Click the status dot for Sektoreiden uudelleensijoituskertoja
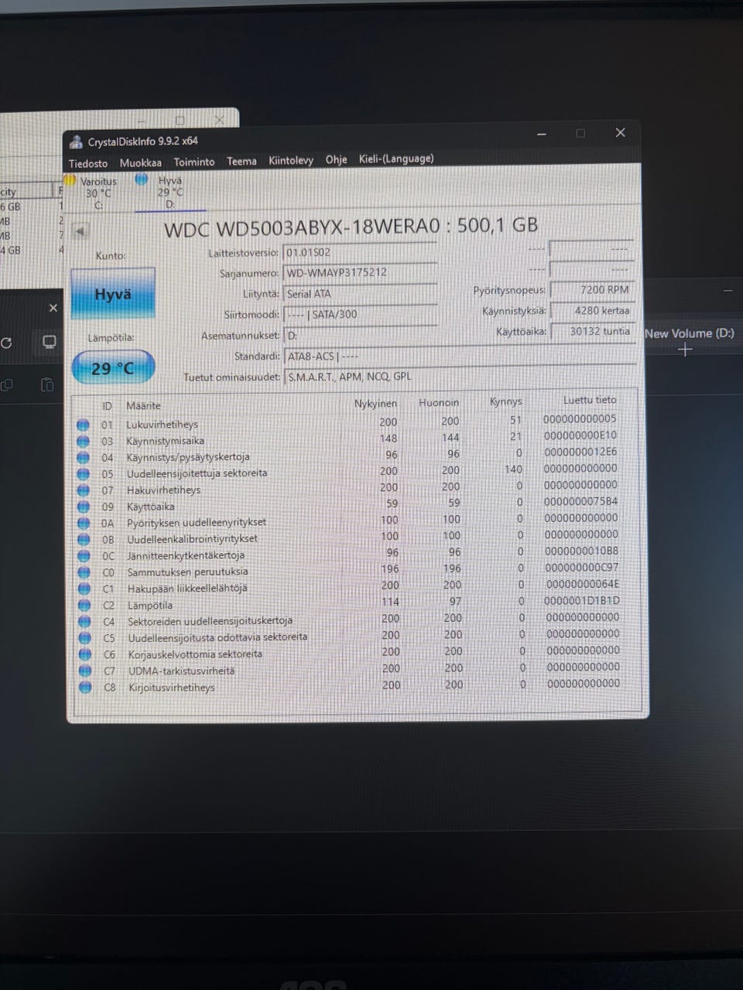 tap(85, 622)
